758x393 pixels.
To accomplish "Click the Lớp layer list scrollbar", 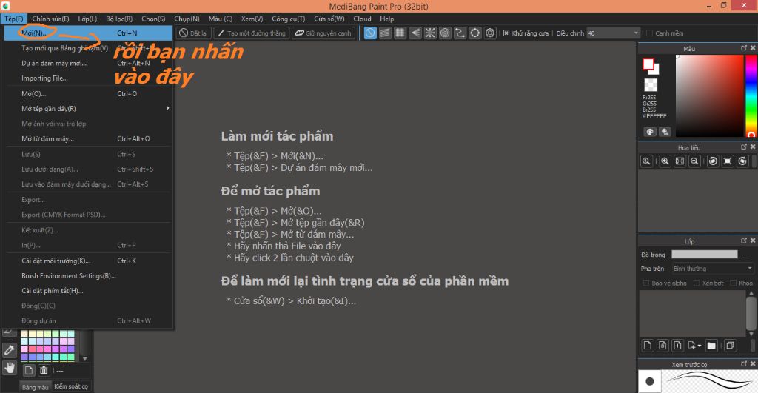I will pos(751,314).
